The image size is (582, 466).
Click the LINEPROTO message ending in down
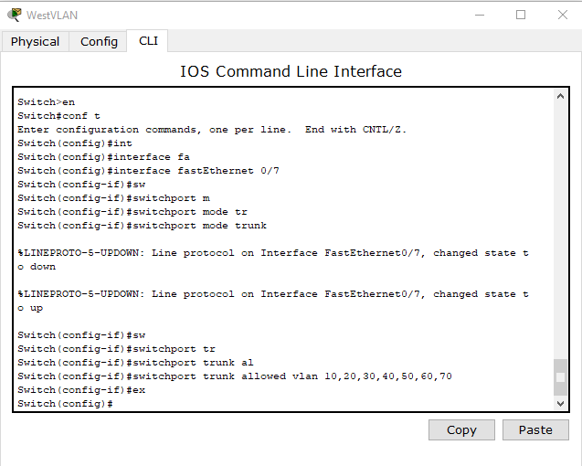pyautogui.click(x=273, y=259)
